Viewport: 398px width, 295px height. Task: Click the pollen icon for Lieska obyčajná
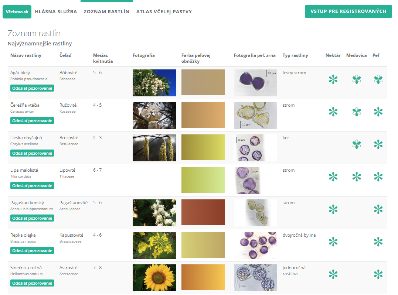[378, 144]
